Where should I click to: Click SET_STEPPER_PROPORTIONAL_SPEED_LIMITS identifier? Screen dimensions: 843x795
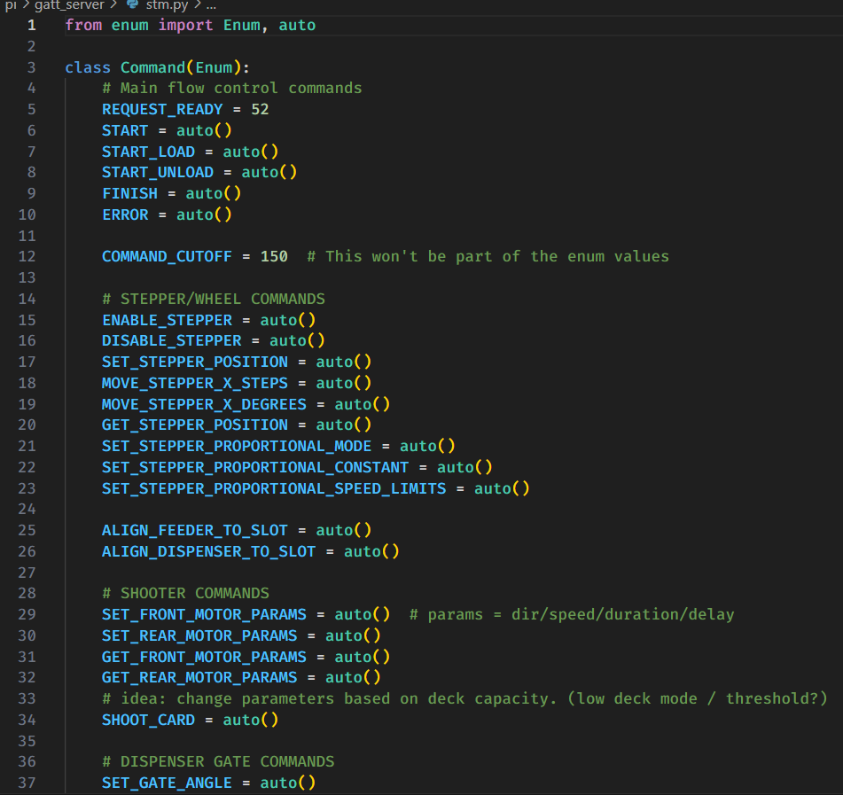coord(274,488)
